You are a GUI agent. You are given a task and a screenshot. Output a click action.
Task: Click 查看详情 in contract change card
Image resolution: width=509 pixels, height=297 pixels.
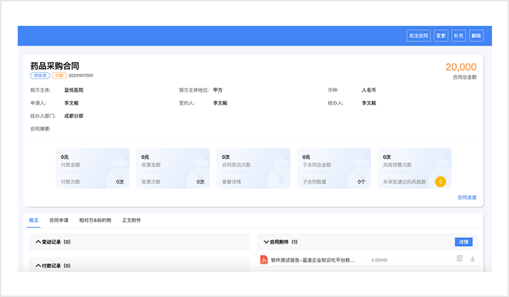[232, 182]
